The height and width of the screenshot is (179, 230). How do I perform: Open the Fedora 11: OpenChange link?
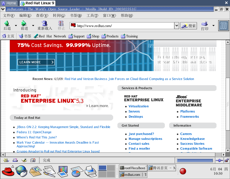pos(34,132)
